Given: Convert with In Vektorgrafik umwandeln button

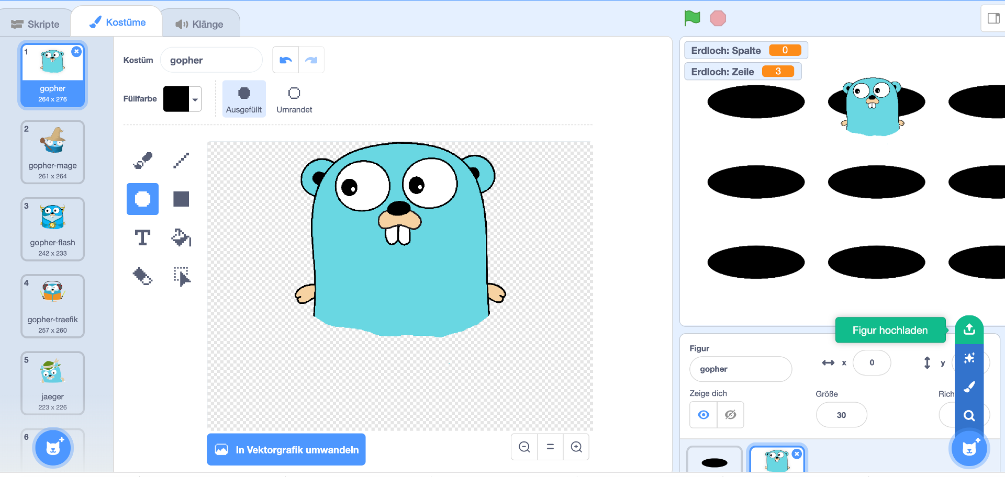Looking at the screenshot, I should (x=286, y=450).
